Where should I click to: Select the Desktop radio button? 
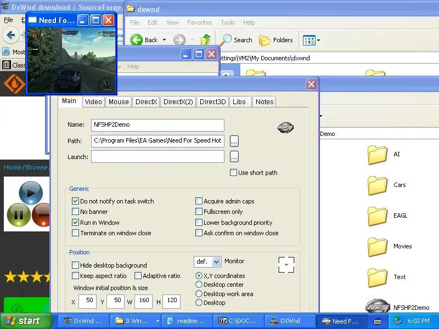(x=199, y=303)
